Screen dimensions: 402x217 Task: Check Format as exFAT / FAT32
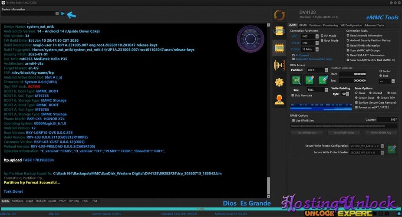[356, 107]
